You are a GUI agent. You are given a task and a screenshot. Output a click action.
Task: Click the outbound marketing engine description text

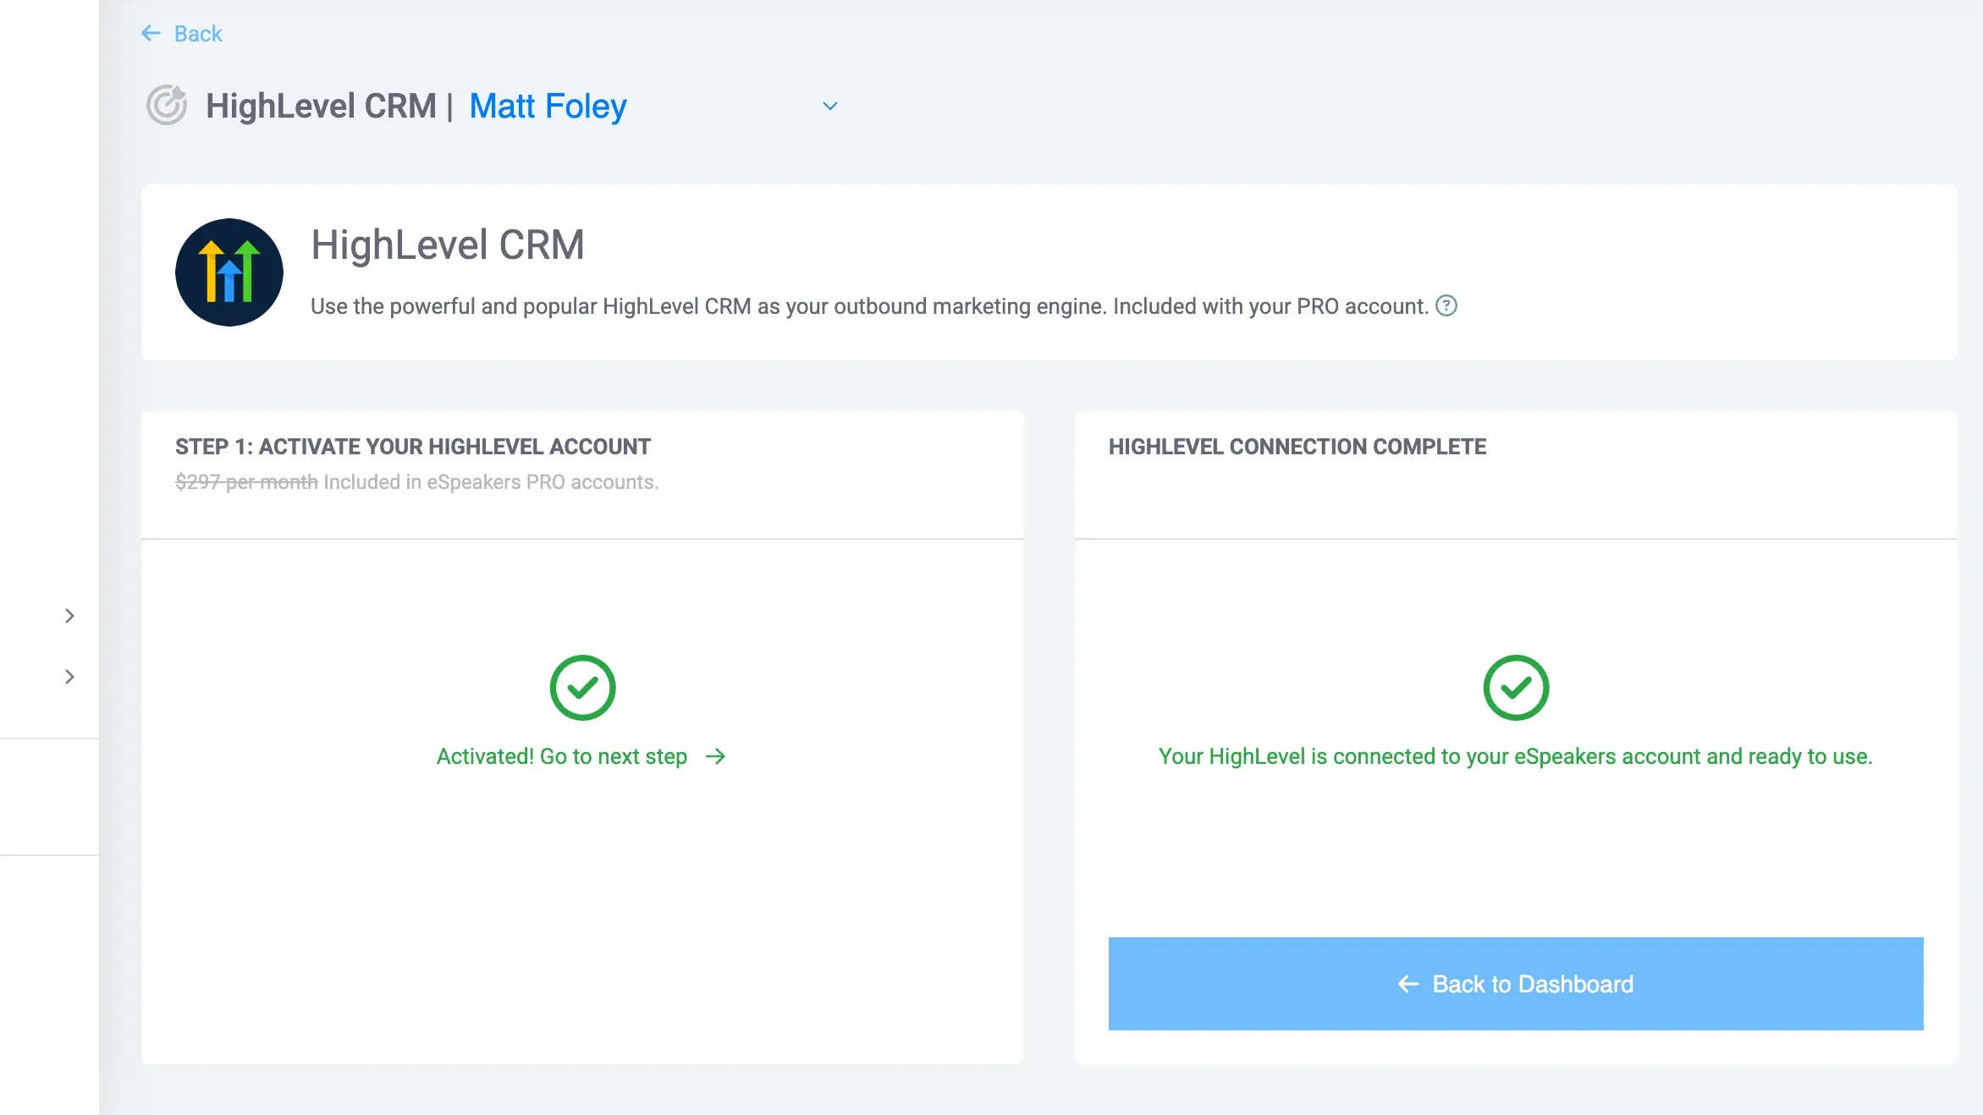pos(869,306)
